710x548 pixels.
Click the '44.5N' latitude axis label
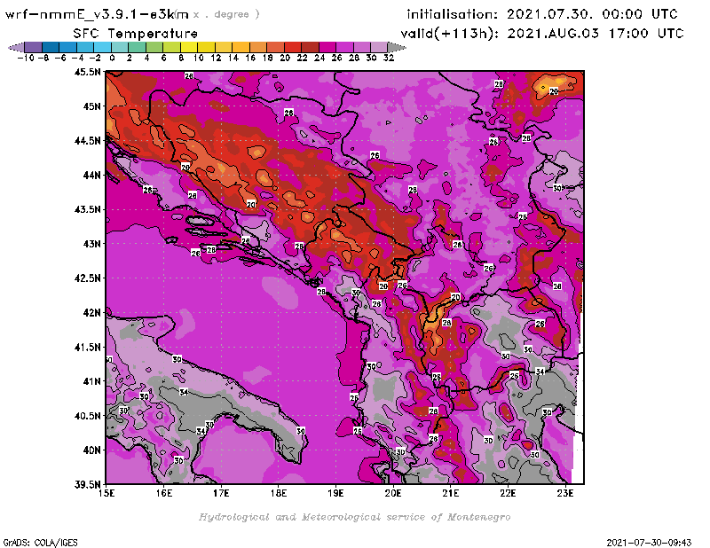[87, 141]
